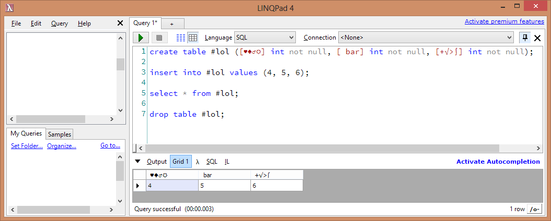Image resolution: width=551 pixels, height=221 pixels.
Task: Click the 'insert into #lol values' line
Action: coord(229,73)
